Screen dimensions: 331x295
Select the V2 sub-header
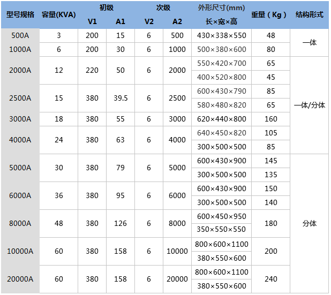(149, 21)
